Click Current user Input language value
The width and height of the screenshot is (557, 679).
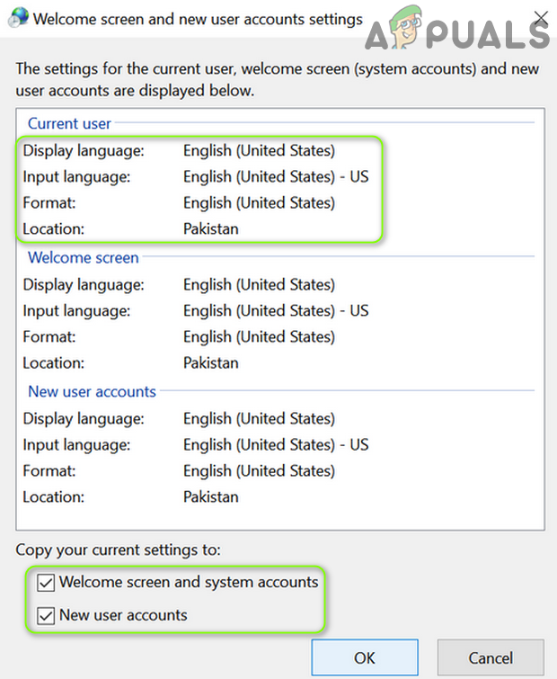click(x=276, y=176)
